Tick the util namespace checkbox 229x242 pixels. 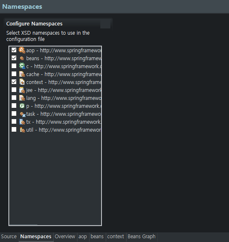tap(14, 130)
